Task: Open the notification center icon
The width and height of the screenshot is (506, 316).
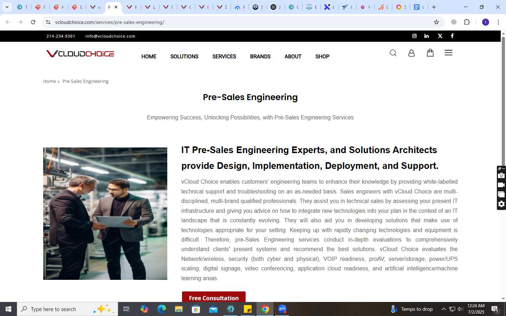Action: pyautogui.click(x=495, y=309)
